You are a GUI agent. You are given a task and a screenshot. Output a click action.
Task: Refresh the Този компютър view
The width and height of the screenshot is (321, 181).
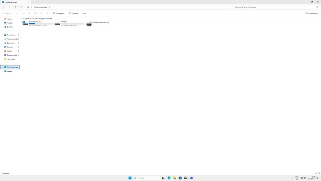21,7
